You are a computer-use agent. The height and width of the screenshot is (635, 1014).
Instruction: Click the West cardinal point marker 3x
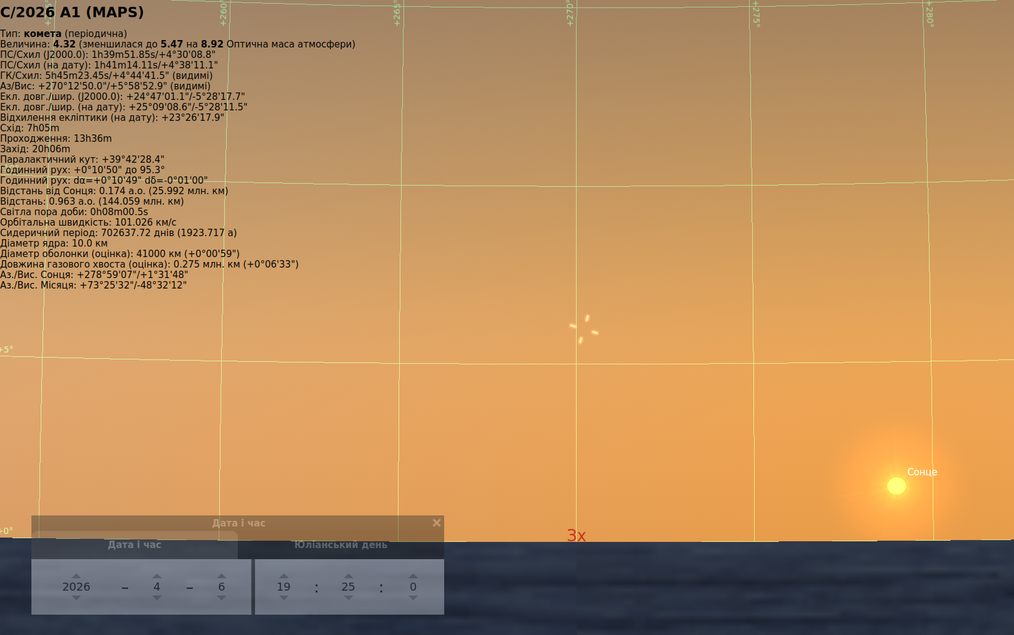click(576, 536)
